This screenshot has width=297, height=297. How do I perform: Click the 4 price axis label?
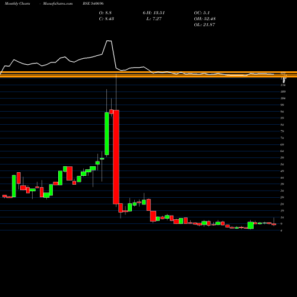[x=282, y=230]
